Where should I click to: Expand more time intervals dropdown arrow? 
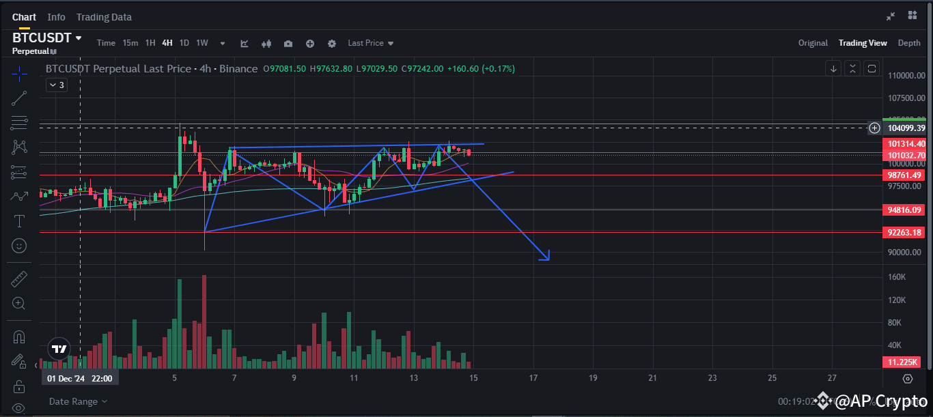pos(223,43)
